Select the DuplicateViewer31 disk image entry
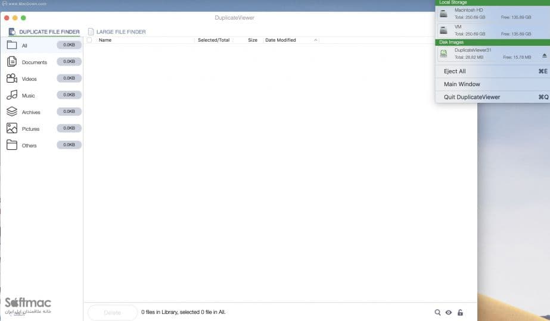The image size is (550, 321). coord(492,53)
